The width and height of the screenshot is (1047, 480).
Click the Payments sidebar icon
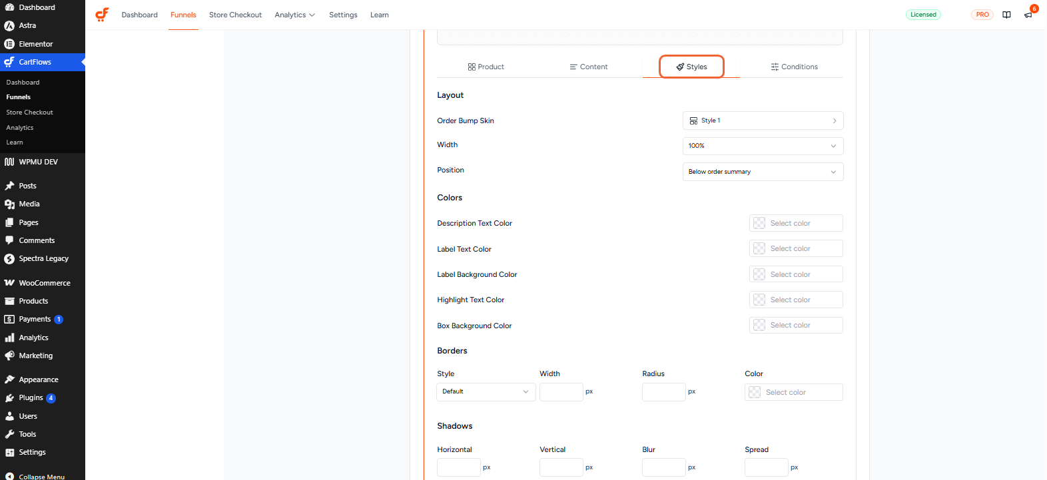pos(9,319)
